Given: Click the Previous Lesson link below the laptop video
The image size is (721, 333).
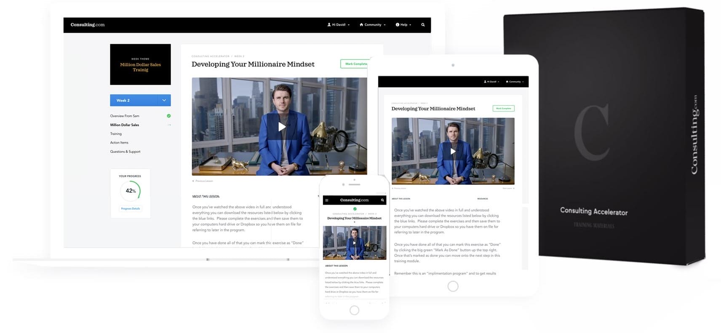Looking at the screenshot, I should pyautogui.click(x=203, y=181).
